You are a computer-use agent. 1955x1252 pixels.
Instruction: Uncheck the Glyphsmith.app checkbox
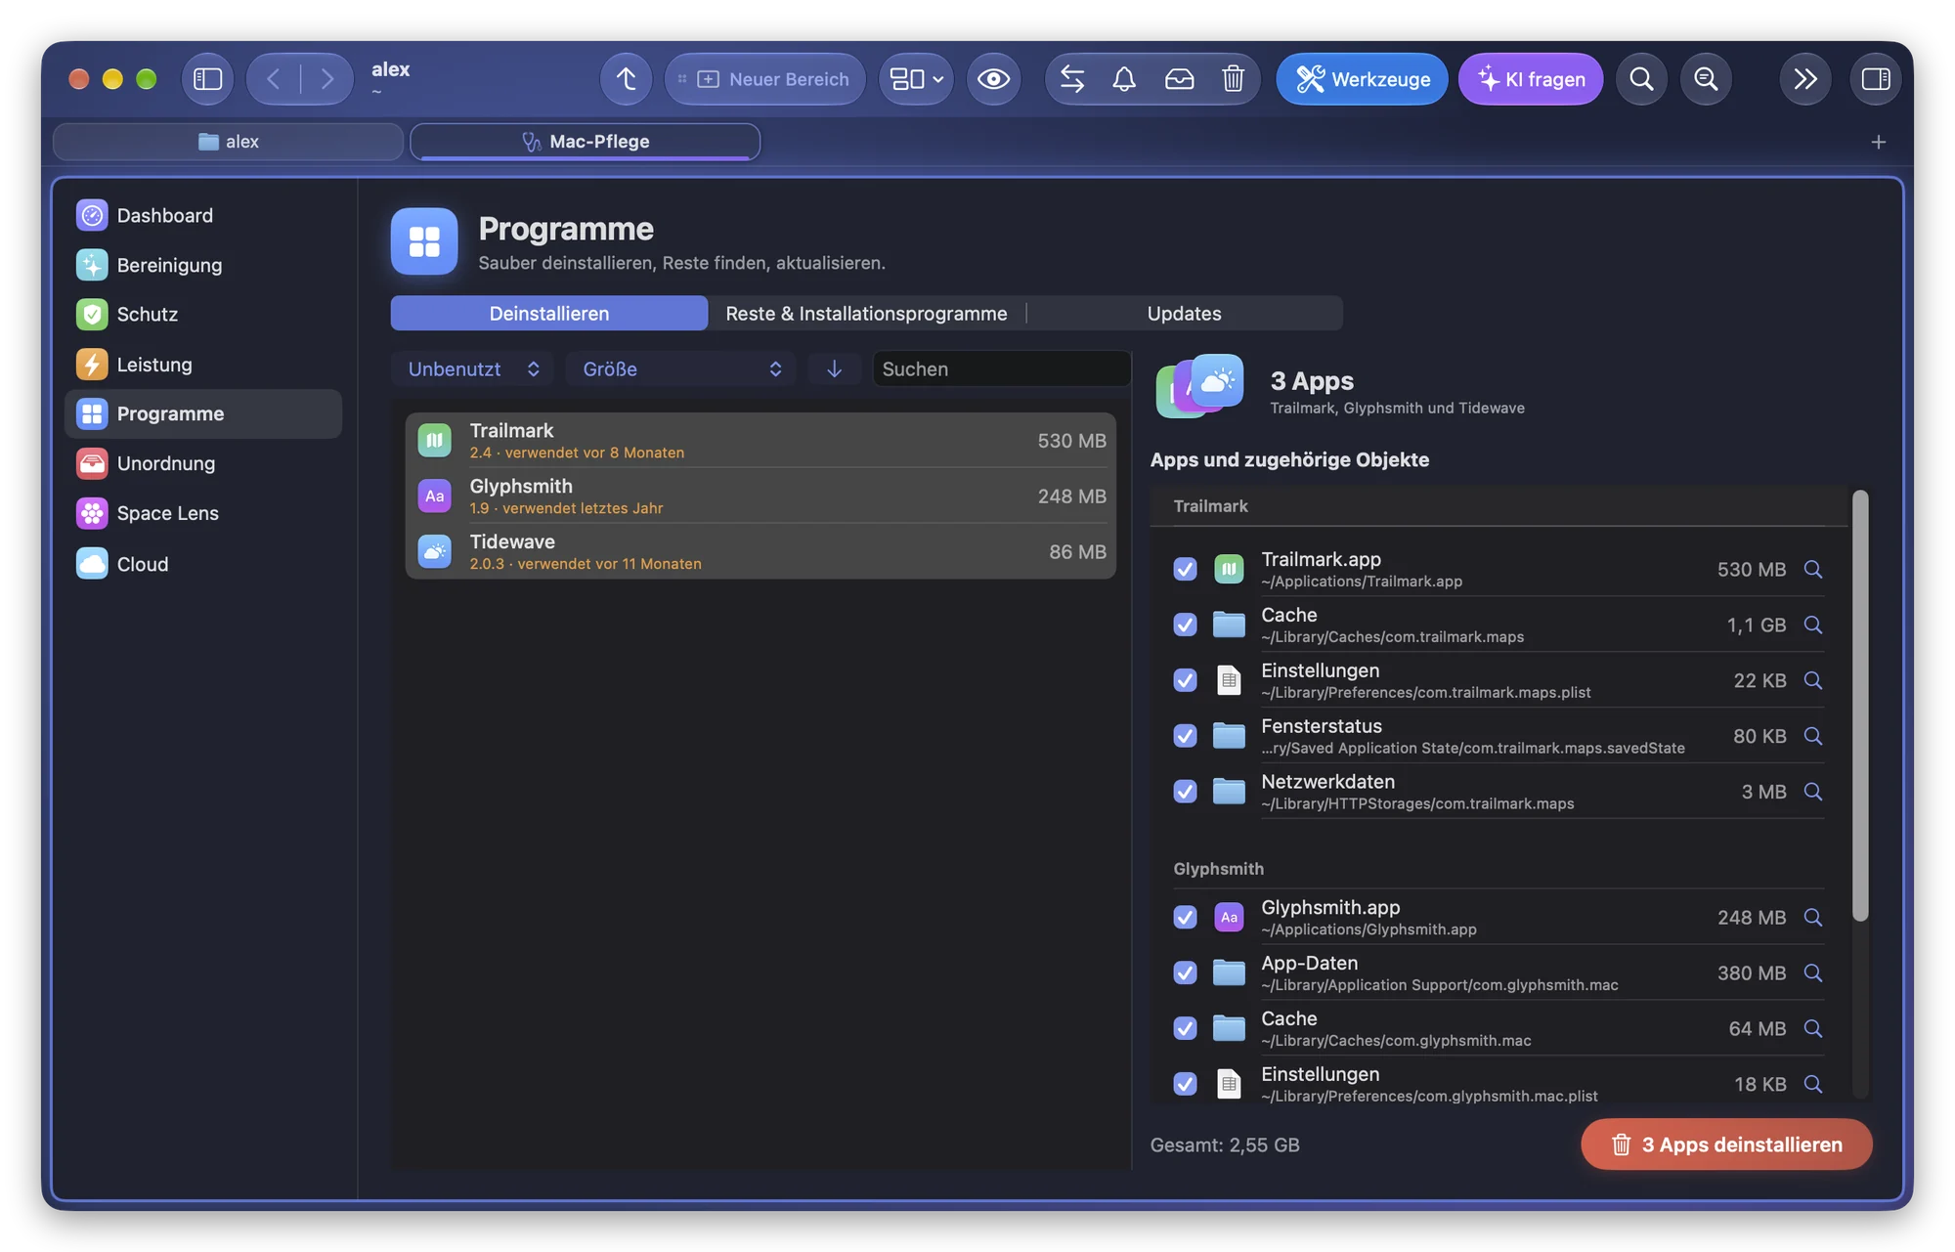tap(1185, 917)
